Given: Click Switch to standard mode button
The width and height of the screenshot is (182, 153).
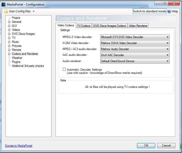Looking at the screenshot, I should click(149, 11).
